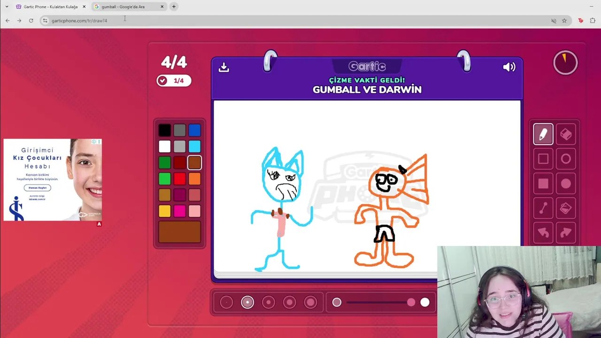Go forward in browser history
Screen dimensions: 601x338
(19, 21)
